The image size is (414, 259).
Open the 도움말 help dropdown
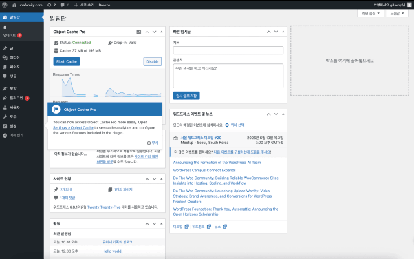397,13
